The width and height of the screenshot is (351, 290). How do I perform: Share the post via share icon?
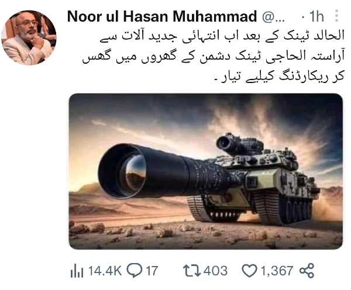(307, 271)
